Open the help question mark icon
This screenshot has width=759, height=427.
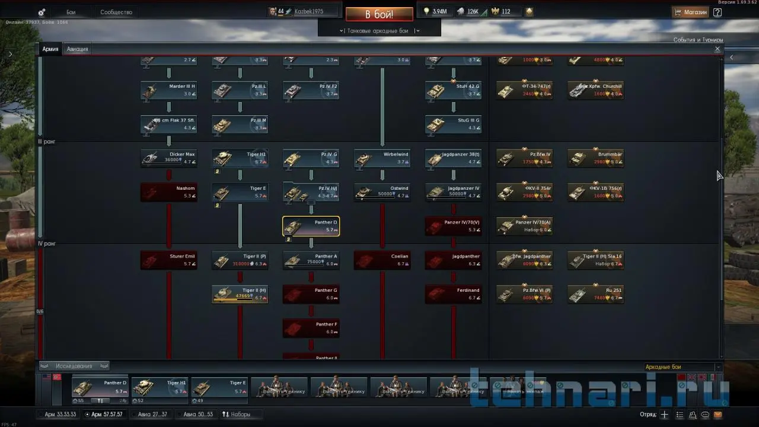coord(717,12)
